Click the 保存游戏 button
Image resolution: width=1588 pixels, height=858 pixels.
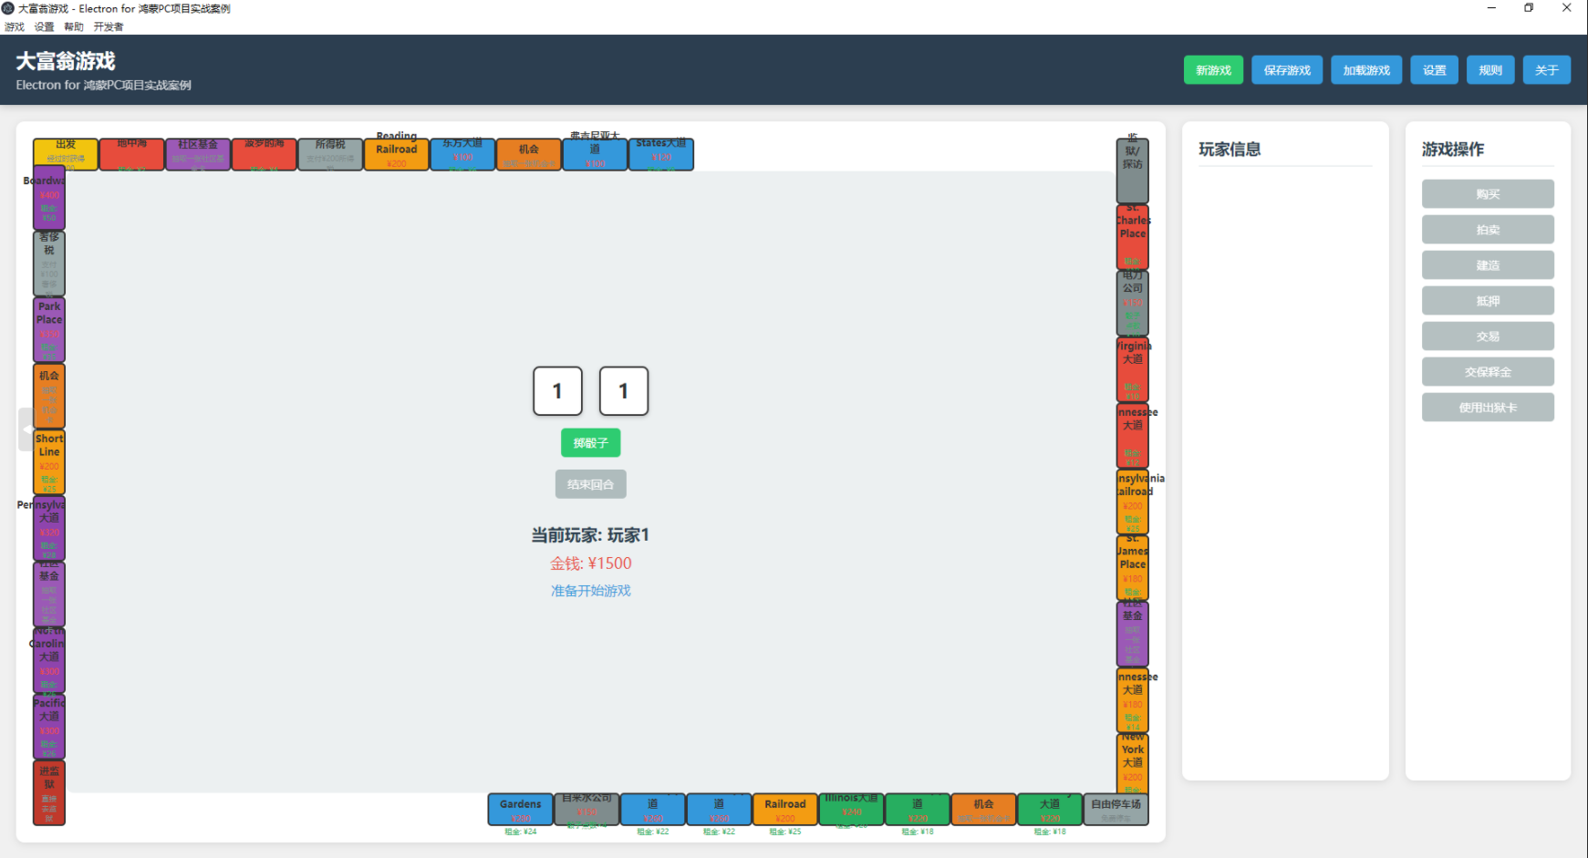[1287, 70]
